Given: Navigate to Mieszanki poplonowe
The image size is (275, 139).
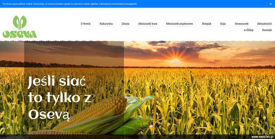Looking at the screenshot, I should [x=179, y=24].
